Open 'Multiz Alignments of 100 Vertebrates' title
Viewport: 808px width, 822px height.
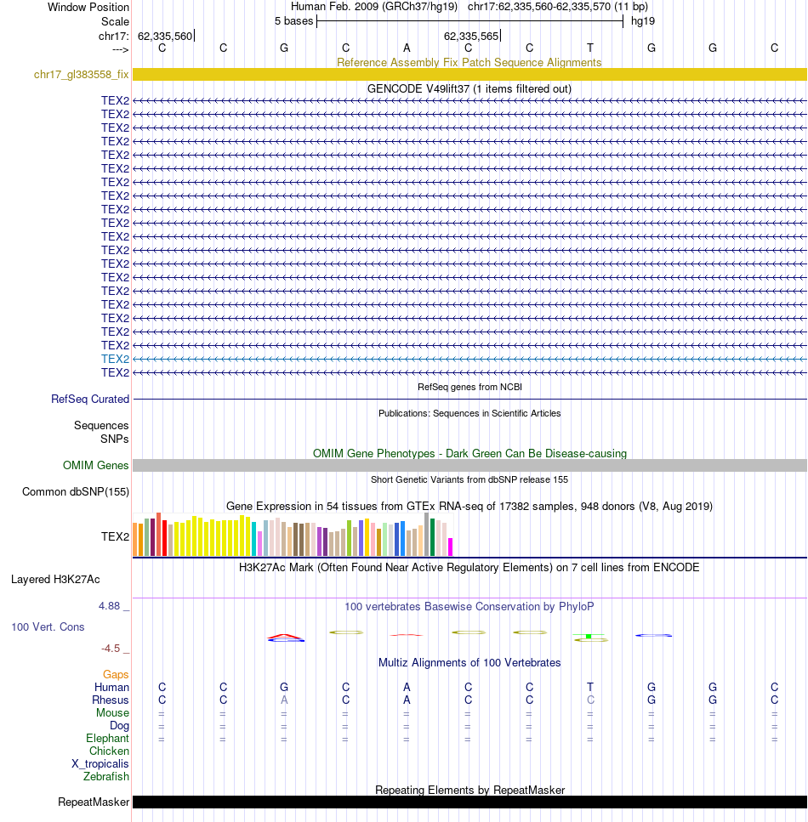pos(469,663)
